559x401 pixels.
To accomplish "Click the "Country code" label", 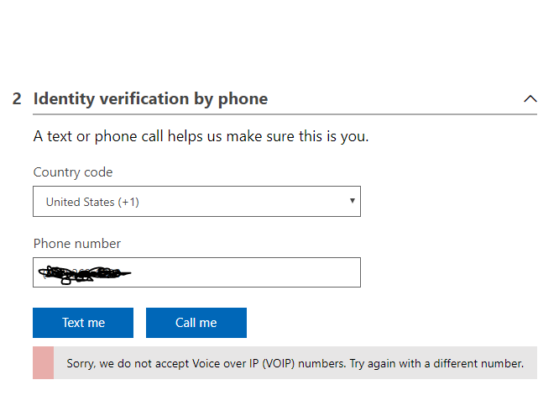I will [73, 172].
